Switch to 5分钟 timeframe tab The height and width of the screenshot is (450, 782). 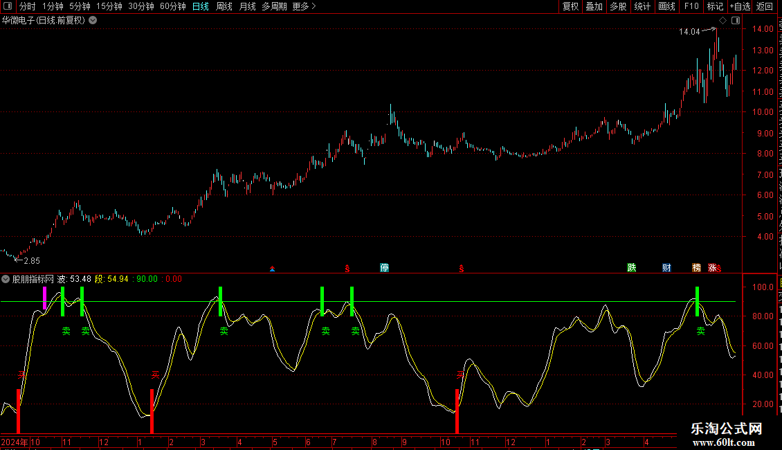[x=80, y=6]
